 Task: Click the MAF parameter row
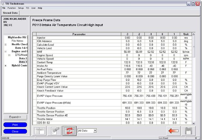pos(112,52)
